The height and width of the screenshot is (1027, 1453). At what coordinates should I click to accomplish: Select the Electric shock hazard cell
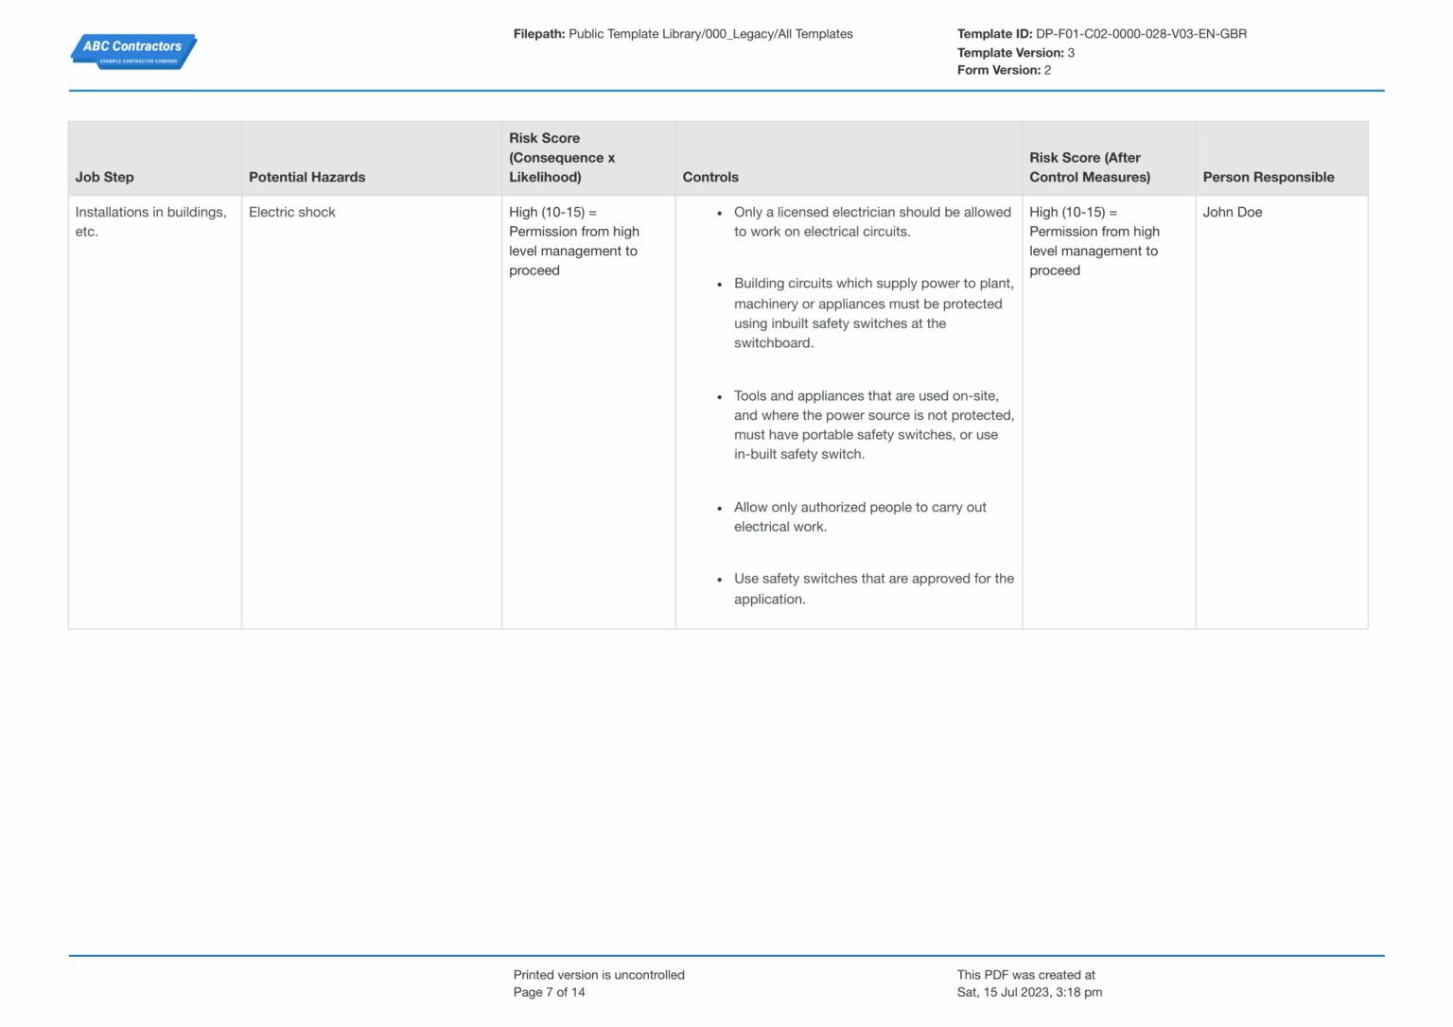[292, 212]
